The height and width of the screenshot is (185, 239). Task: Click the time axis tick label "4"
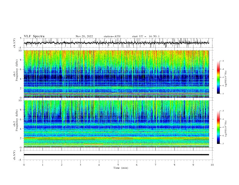point(99,165)
